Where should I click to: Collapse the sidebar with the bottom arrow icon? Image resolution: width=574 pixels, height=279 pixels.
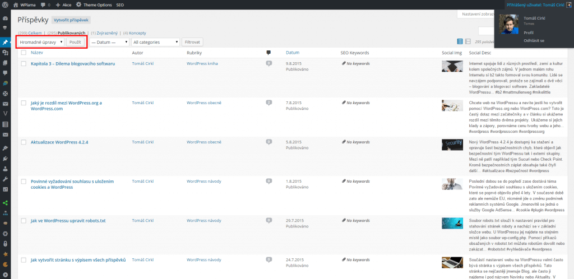point(5,274)
